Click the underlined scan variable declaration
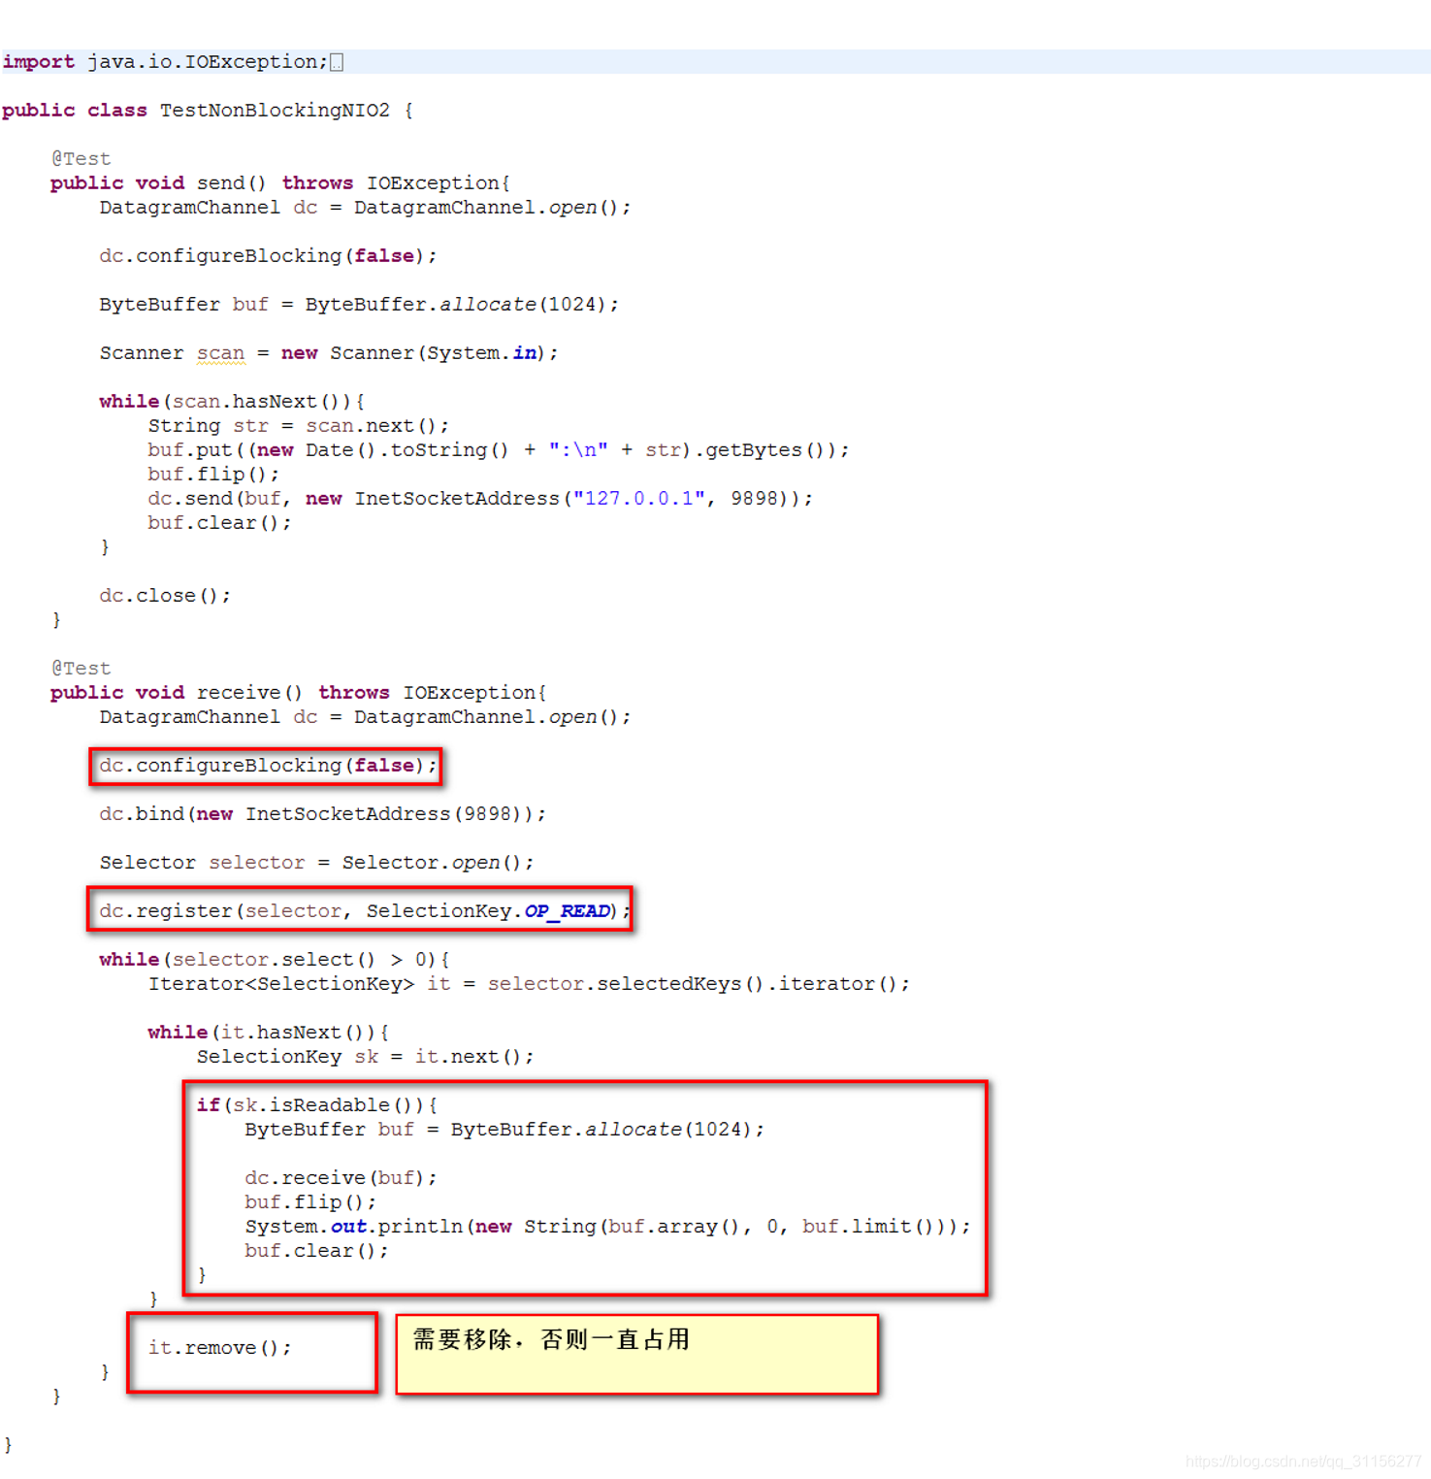The height and width of the screenshot is (1479, 1431). [x=221, y=353]
